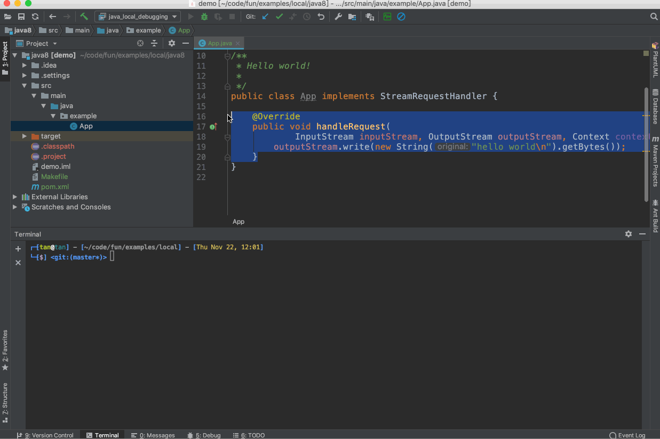This screenshot has height=439, width=660.
Task: Select Makefile in project tree
Action: pos(50,177)
